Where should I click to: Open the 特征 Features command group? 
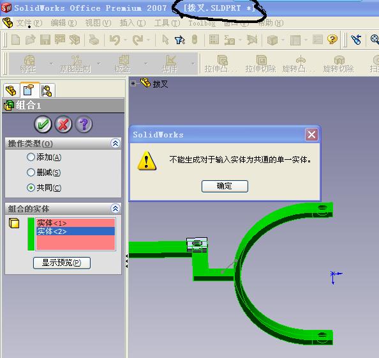click(28, 64)
